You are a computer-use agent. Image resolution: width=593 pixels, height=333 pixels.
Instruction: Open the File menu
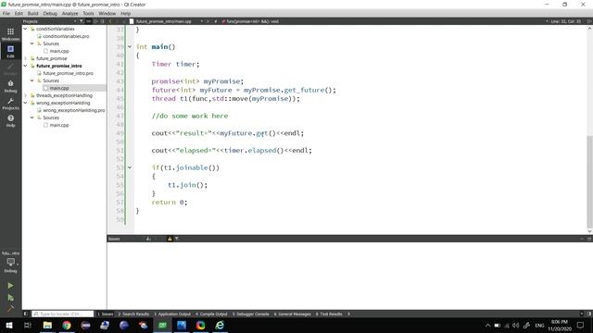[6, 13]
